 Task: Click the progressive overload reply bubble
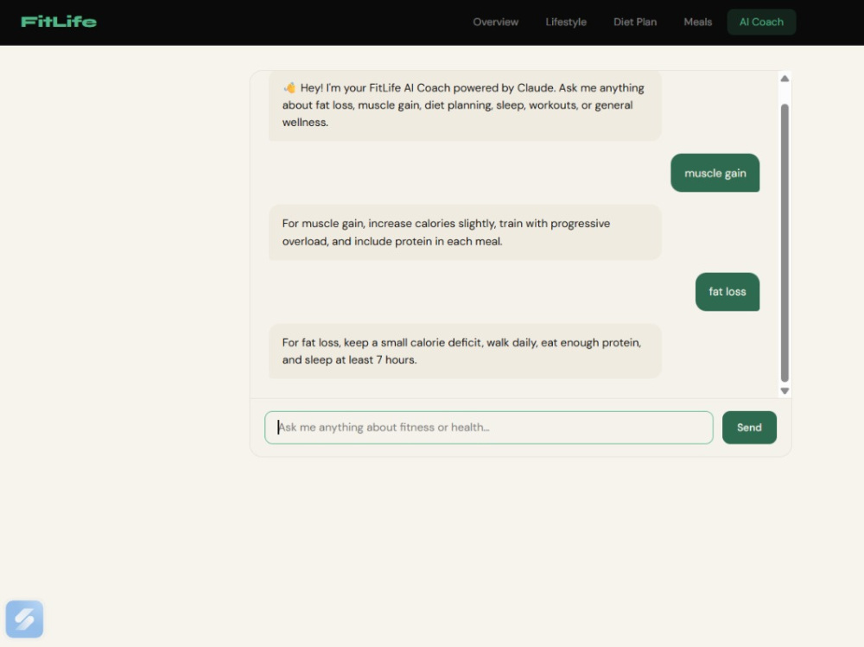[x=465, y=232]
